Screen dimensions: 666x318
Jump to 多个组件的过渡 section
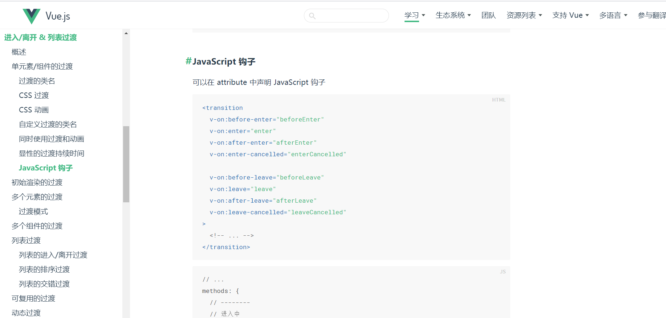[x=37, y=226]
